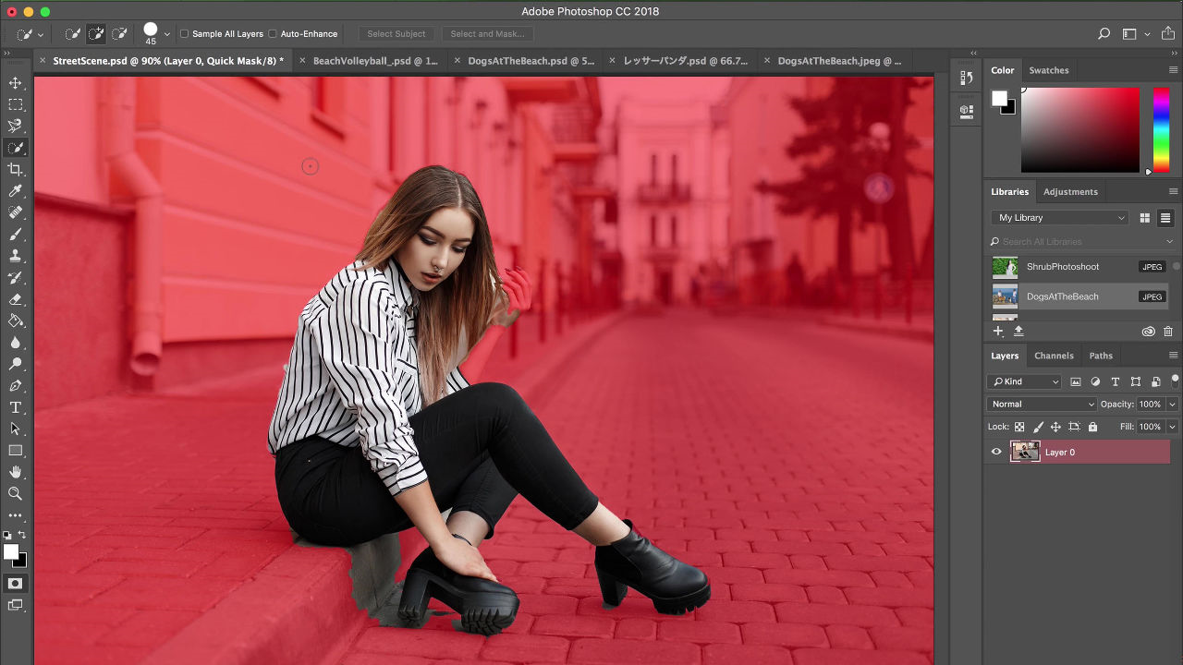Toggle Lock transparent pixels
The width and height of the screenshot is (1183, 665).
(1019, 427)
